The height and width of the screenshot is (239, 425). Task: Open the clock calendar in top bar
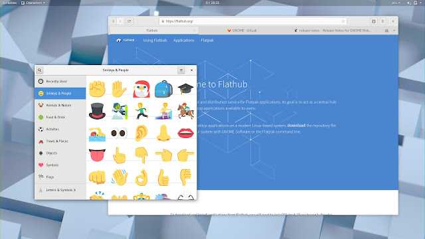(x=212, y=3)
